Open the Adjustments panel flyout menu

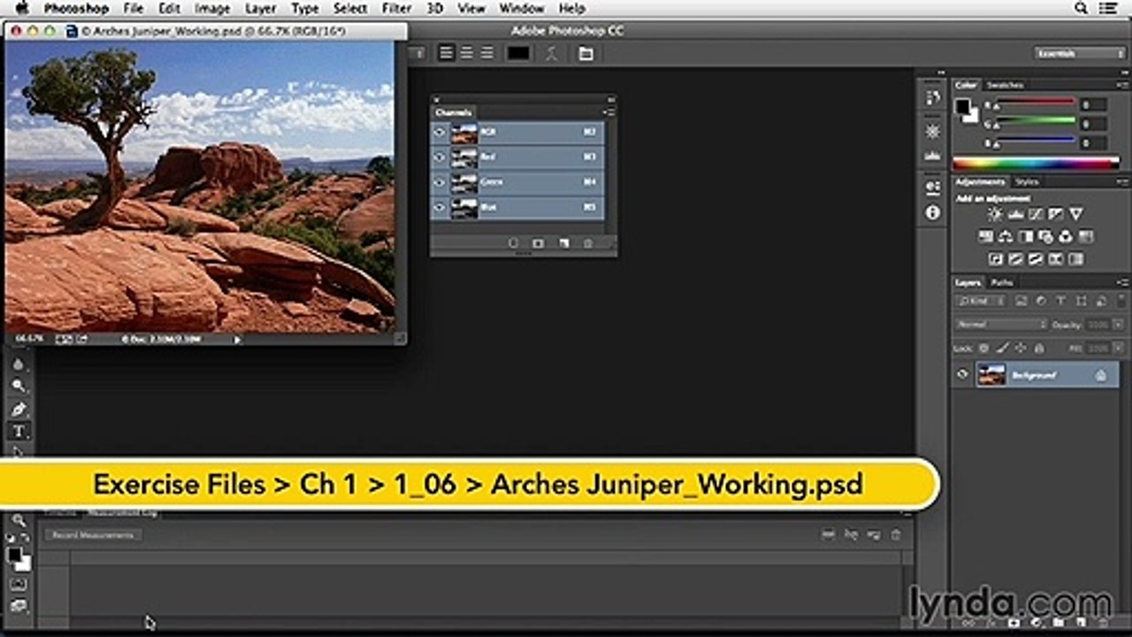(1122, 182)
